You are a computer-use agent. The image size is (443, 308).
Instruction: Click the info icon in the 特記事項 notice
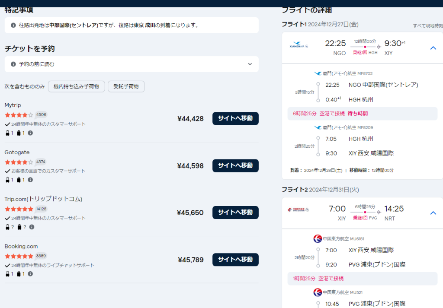(x=13, y=25)
